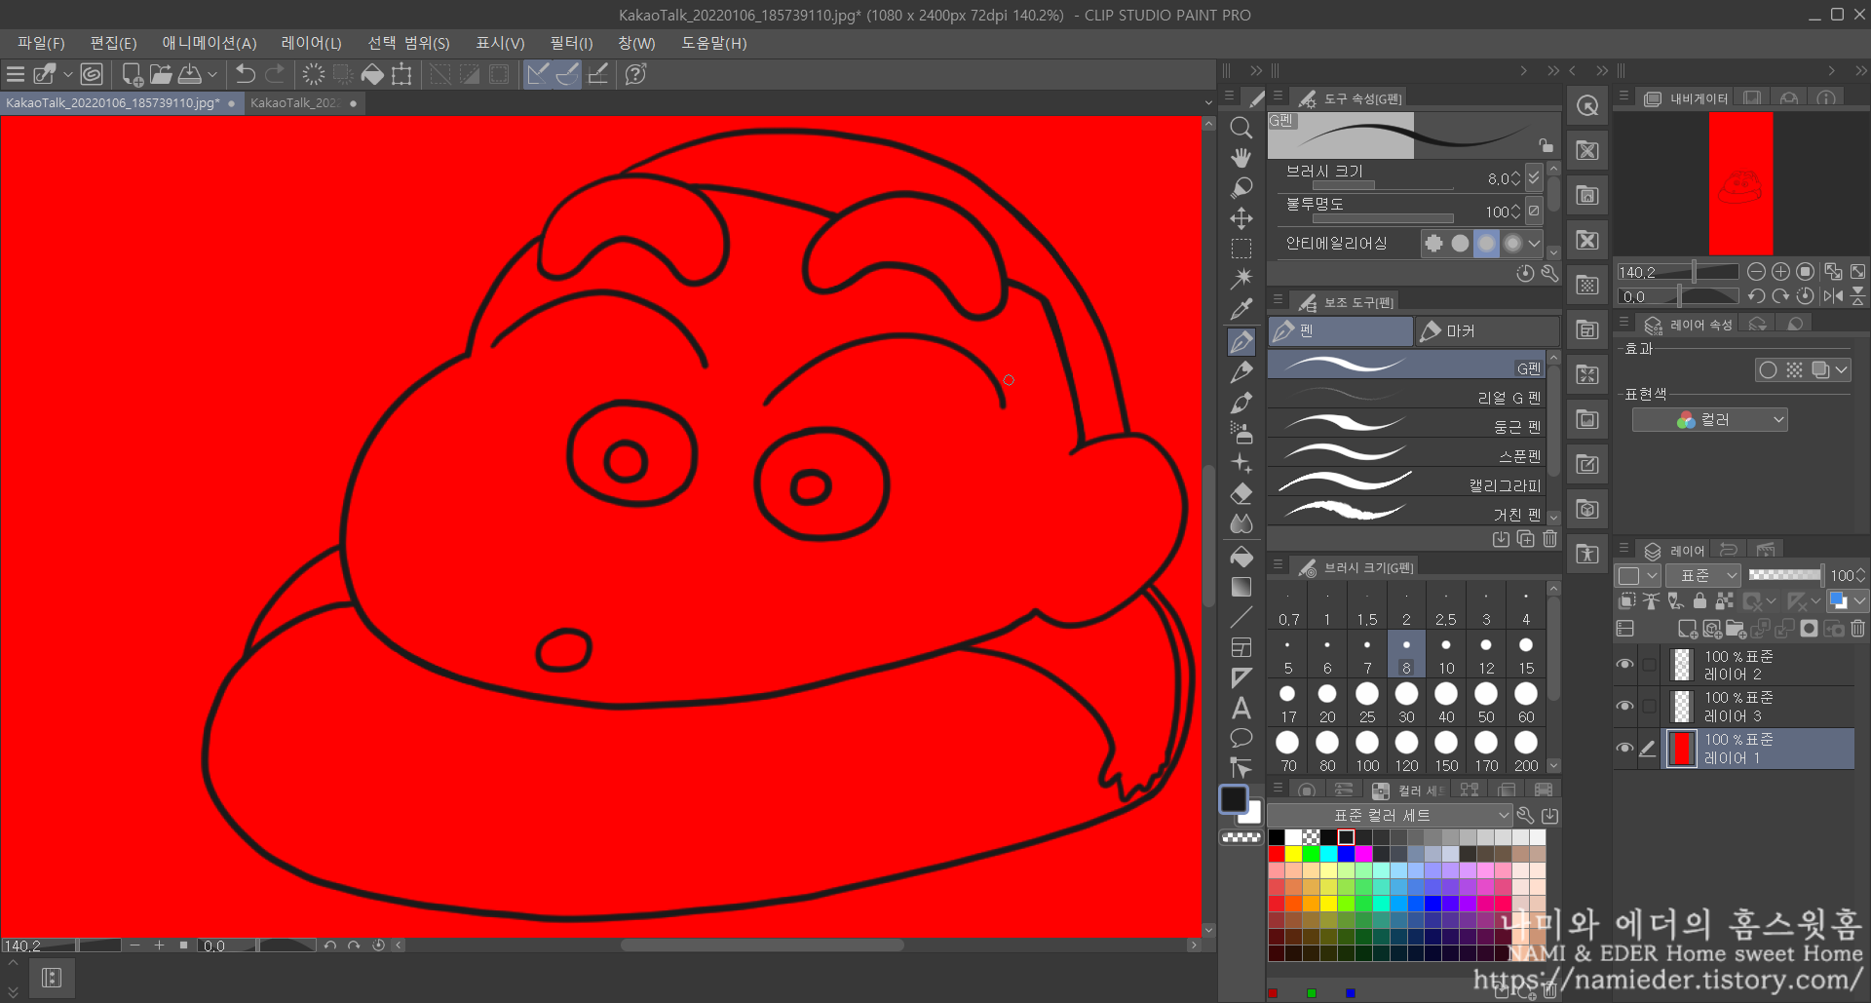Screen dimensions: 1871x1003
Task: Expand layer effect options dropdown
Action: pyautogui.click(x=1841, y=370)
